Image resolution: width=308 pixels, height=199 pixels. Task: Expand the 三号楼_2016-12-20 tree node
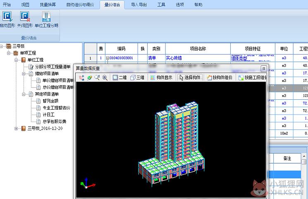coord(16,129)
